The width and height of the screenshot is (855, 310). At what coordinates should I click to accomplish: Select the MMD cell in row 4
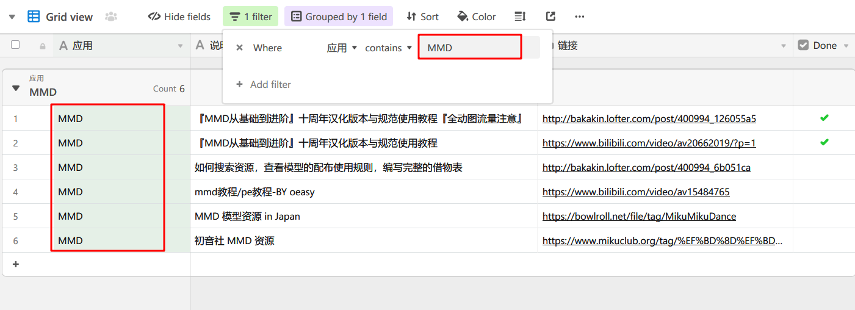(x=121, y=192)
